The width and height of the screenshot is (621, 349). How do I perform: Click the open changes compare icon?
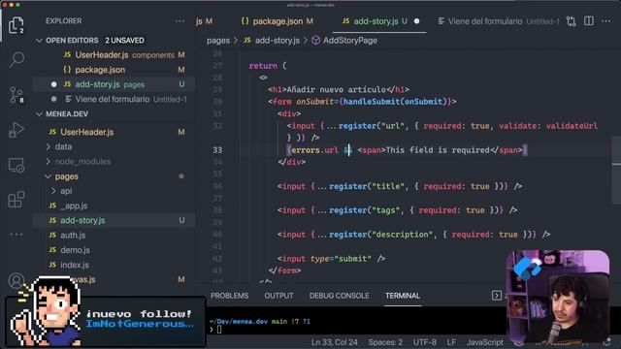(571, 21)
